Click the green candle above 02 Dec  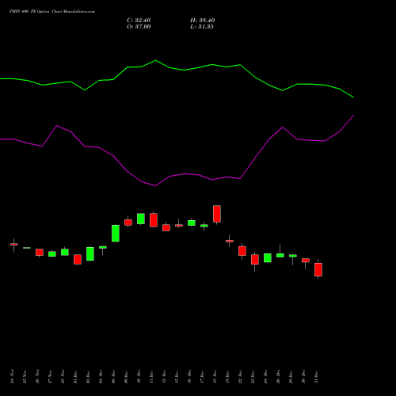tap(90, 253)
